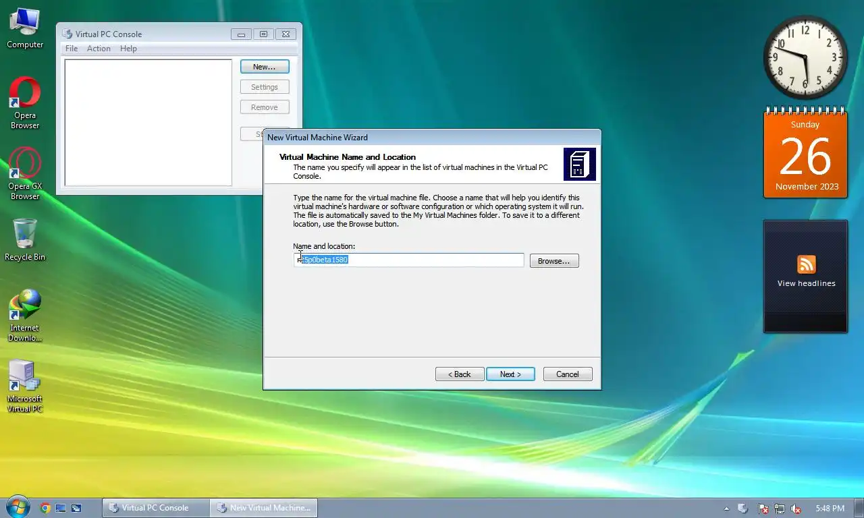
Task: Switch to New Virtual Machine taskbar button
Action: (264, 508)
